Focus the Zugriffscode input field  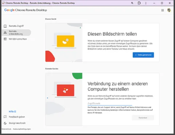(110, 104)
